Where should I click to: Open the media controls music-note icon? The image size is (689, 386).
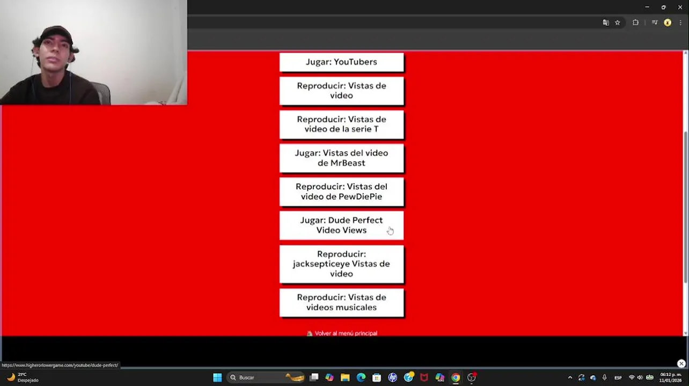point(655,23)
